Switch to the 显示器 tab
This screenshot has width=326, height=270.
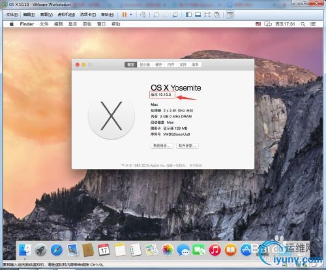pos(145,65)
